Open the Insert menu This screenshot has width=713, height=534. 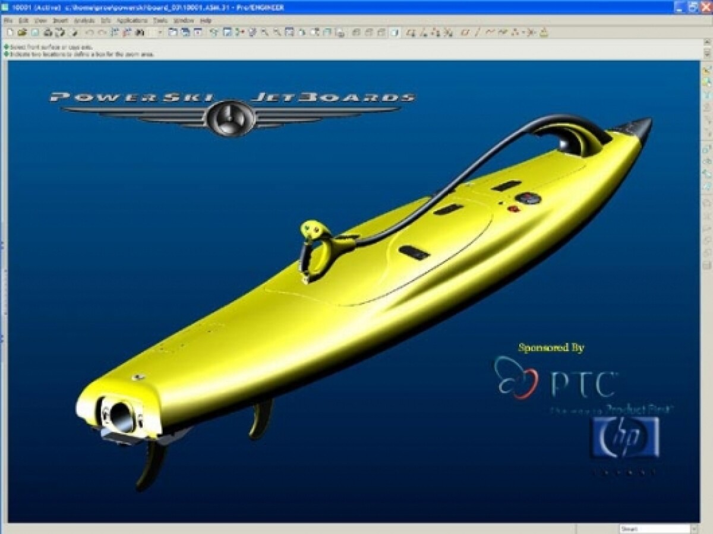click(60, 20)
